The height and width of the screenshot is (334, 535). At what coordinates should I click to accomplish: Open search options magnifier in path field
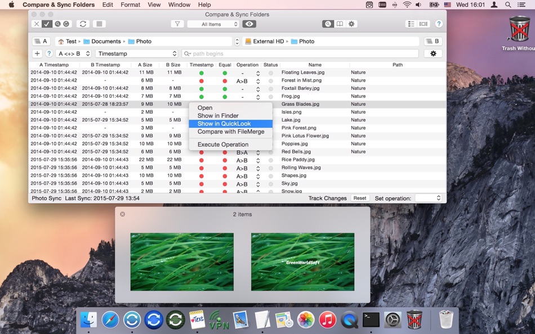pos(188,53)
